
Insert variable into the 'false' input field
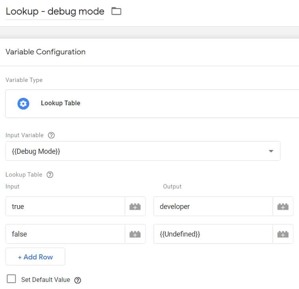coord(135,234)
